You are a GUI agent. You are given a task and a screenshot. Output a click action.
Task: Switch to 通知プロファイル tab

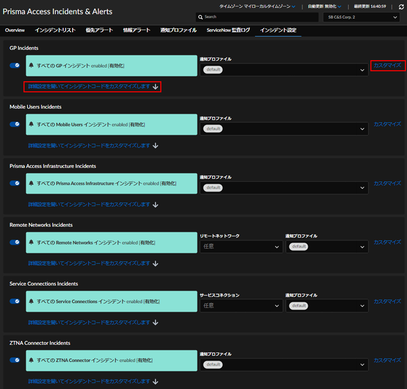[x=178, y=30]
